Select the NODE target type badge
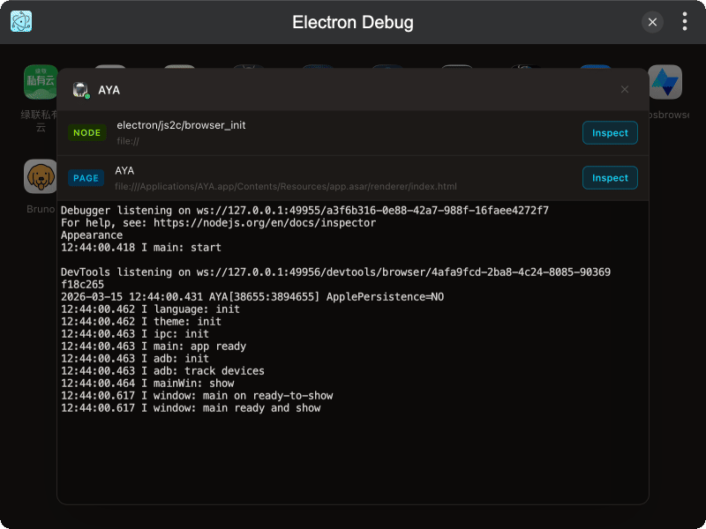 point(86,132)
